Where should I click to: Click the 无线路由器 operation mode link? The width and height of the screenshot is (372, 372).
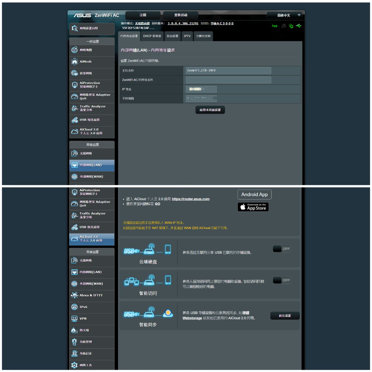pyautogui.click(x=142, y=23)
